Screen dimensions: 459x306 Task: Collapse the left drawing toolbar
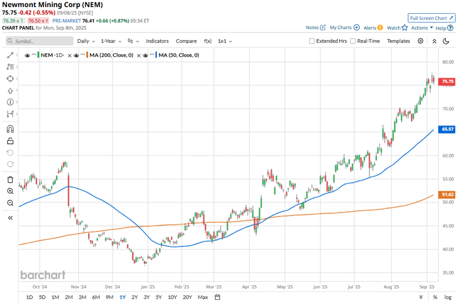10,218
